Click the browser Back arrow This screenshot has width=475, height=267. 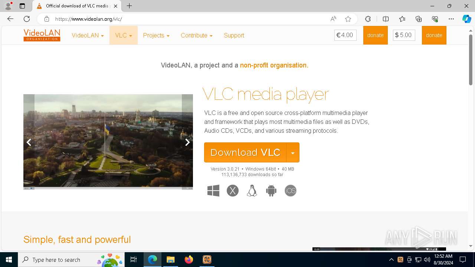pyautogui.click(x=10, y=19)
